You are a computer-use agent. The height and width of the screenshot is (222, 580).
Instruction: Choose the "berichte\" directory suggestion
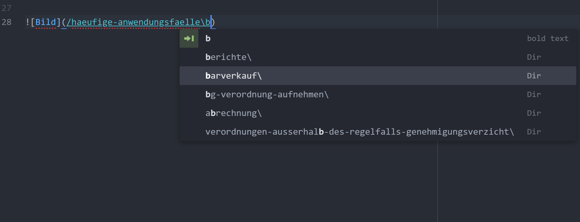tap(228, 57)
